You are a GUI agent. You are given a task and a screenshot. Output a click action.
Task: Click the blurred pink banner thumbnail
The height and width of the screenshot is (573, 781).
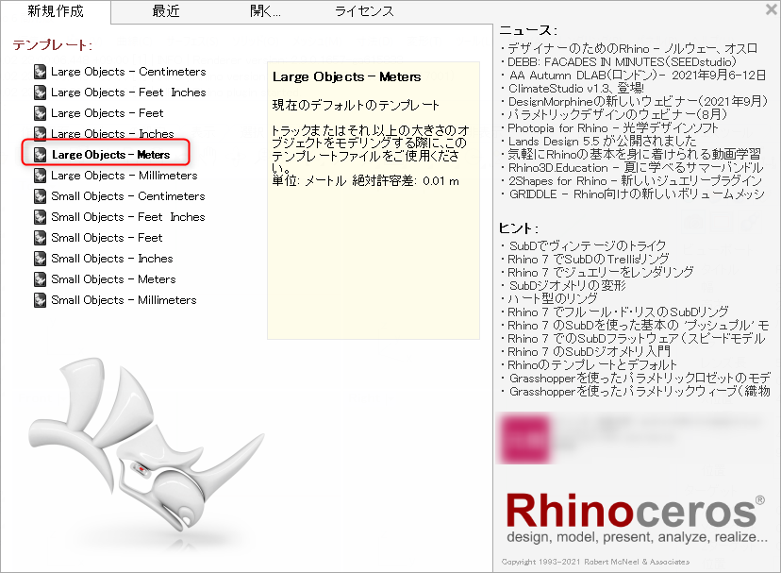point(526,438)
